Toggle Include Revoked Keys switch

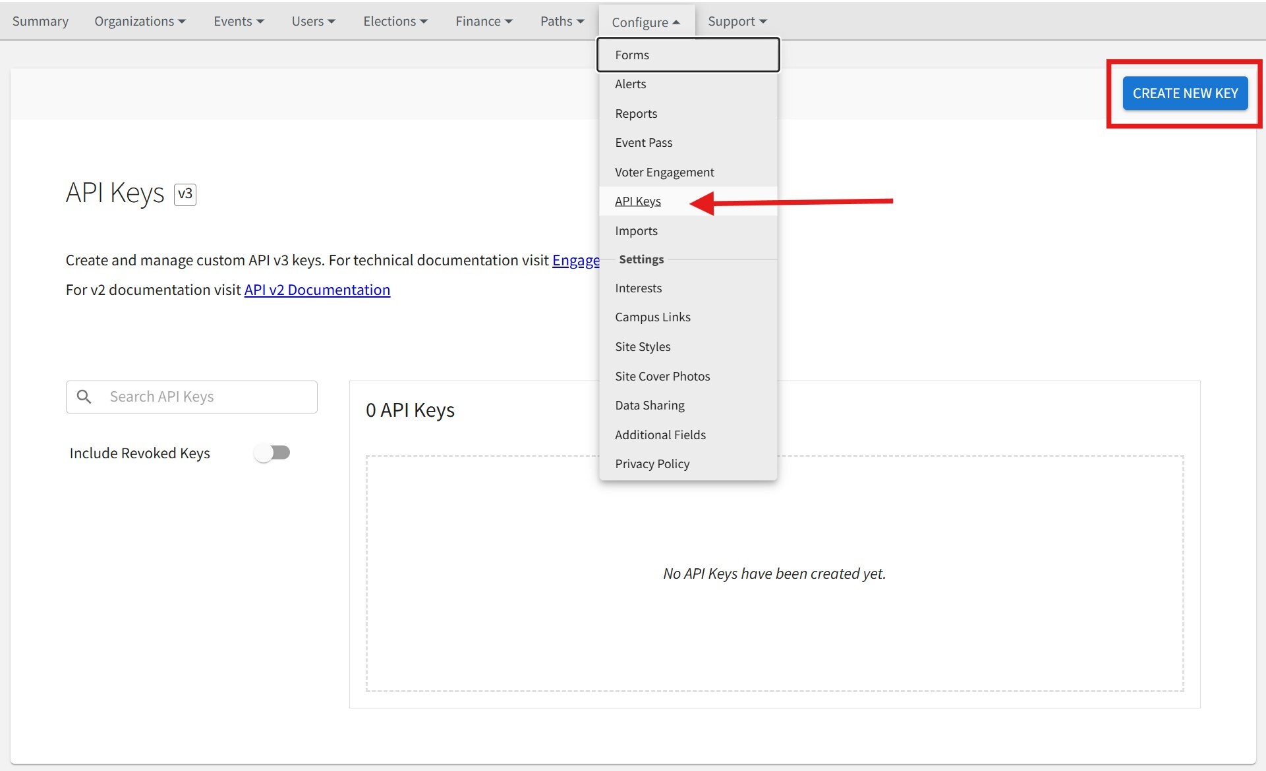coord(272,453)
